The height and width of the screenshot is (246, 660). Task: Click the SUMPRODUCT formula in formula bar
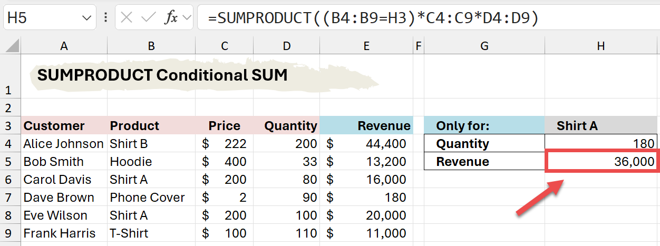pos(373,18)
